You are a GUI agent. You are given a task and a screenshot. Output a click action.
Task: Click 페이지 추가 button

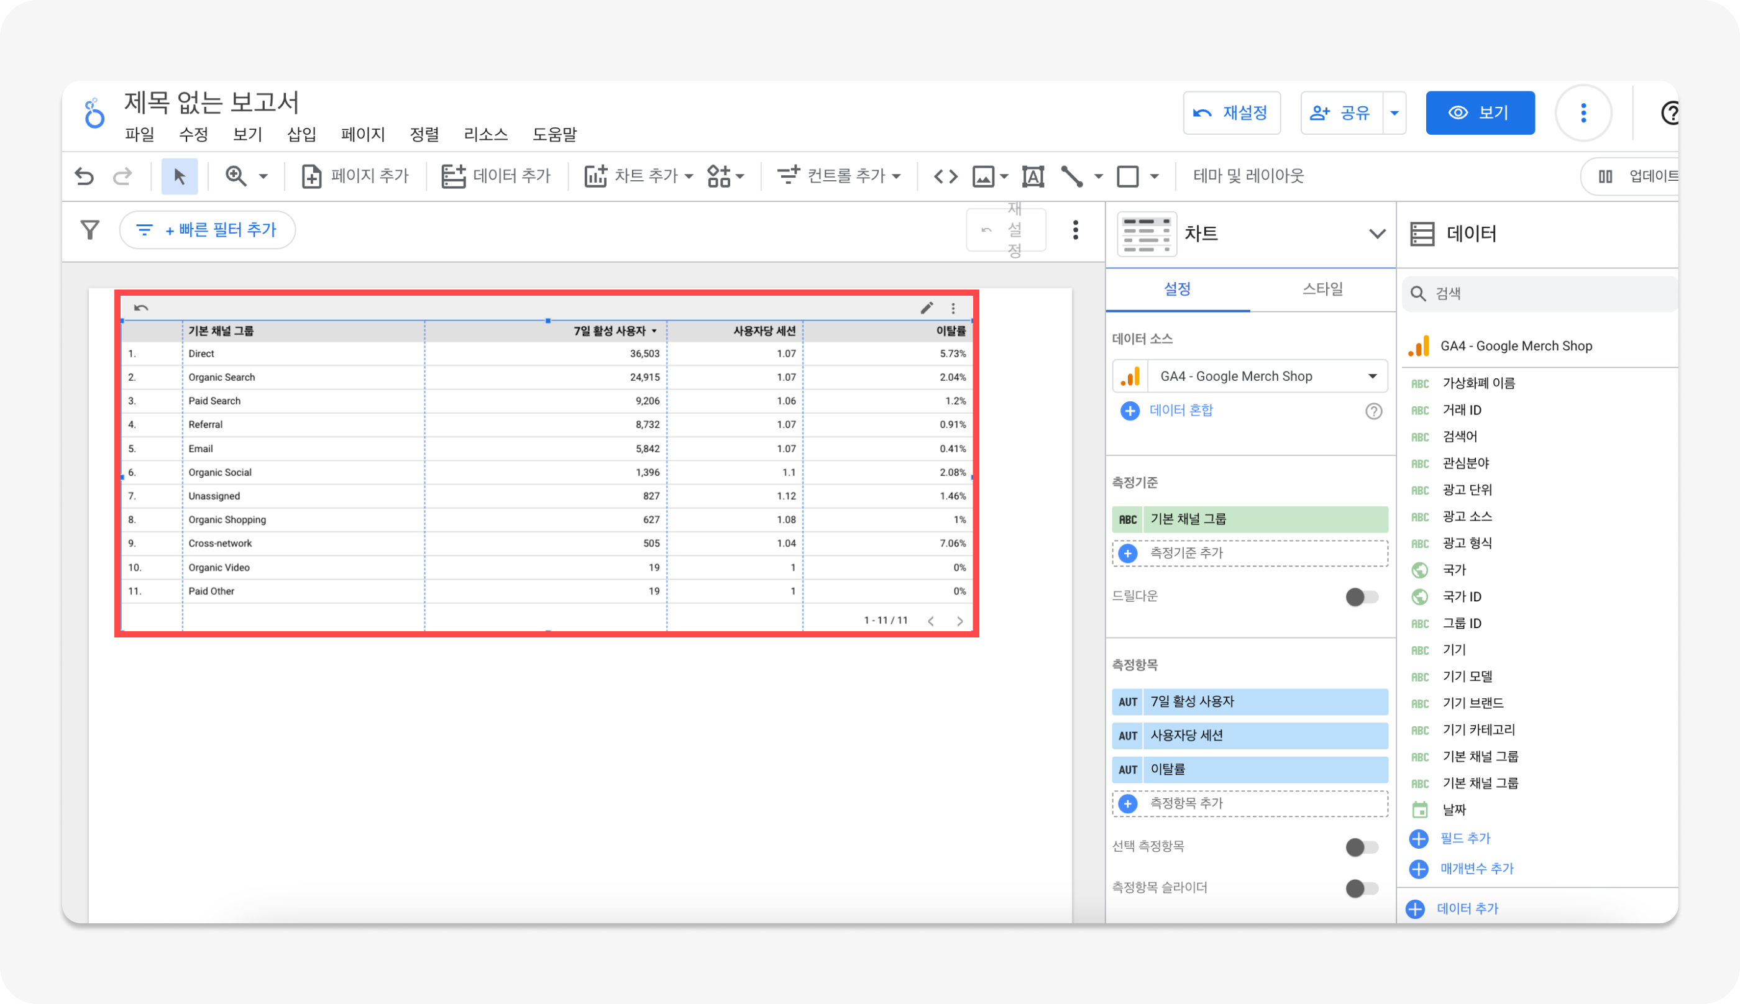pyautogui.click(x=355, y=176)
